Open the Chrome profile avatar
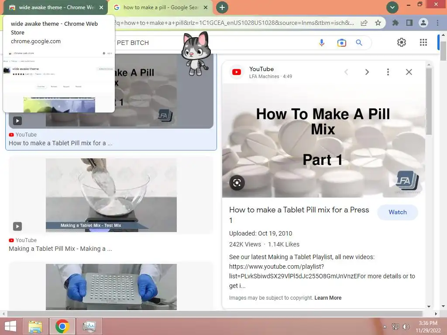Screen dimensions: 447x335 [423, 23]
